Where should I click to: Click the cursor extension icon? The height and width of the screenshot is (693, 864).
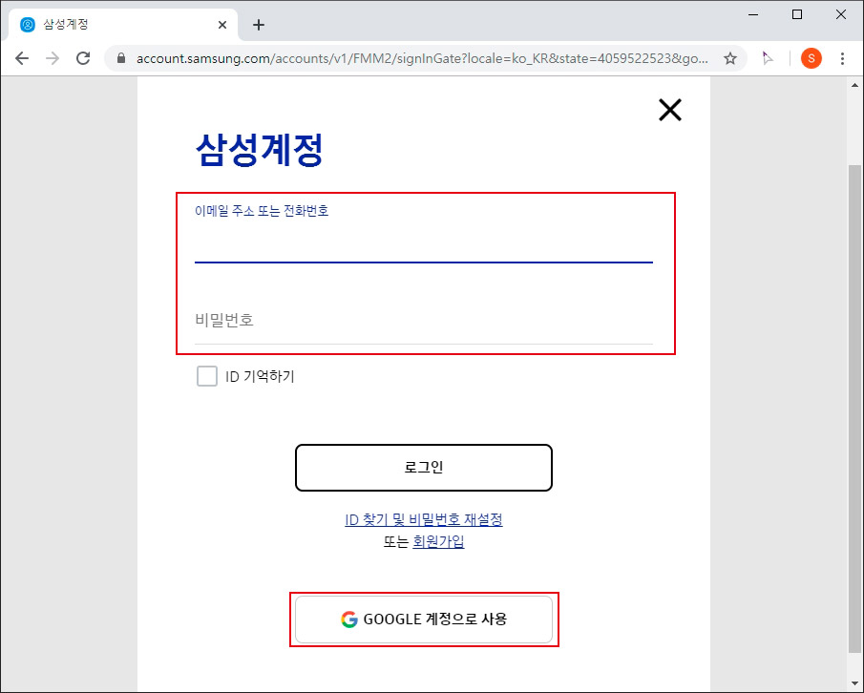(x=767, y=58)
